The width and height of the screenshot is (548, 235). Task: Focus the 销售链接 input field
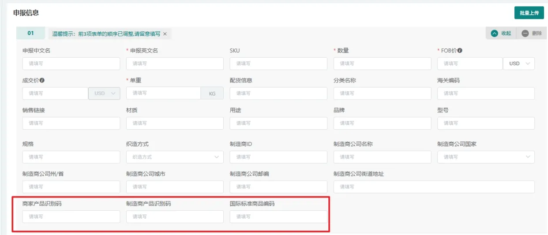(x=71, y=123)
